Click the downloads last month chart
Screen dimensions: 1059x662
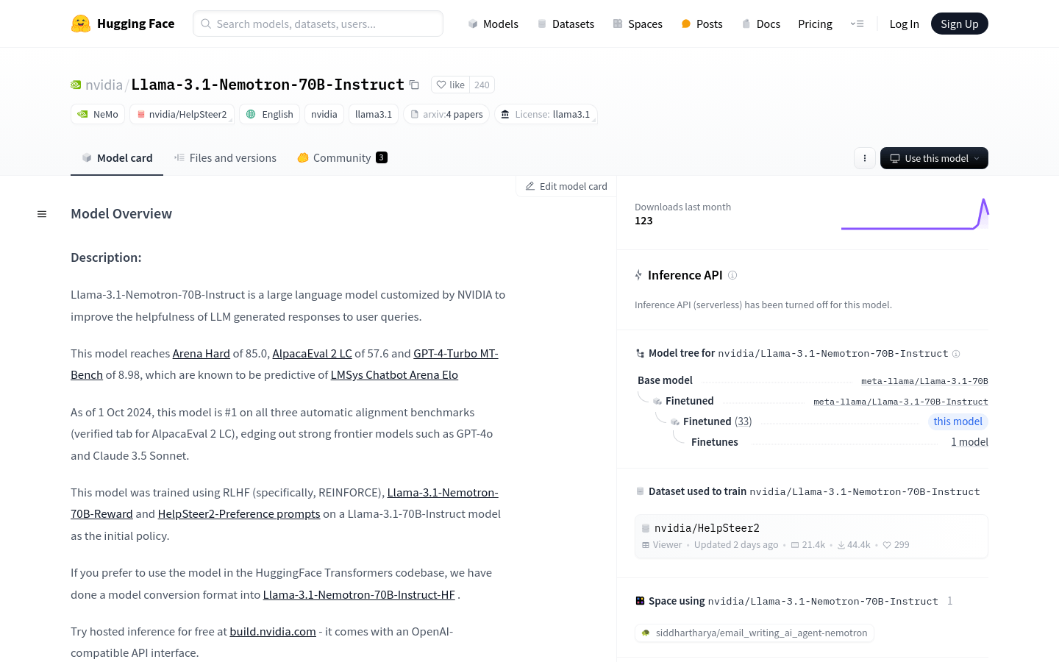915,214
